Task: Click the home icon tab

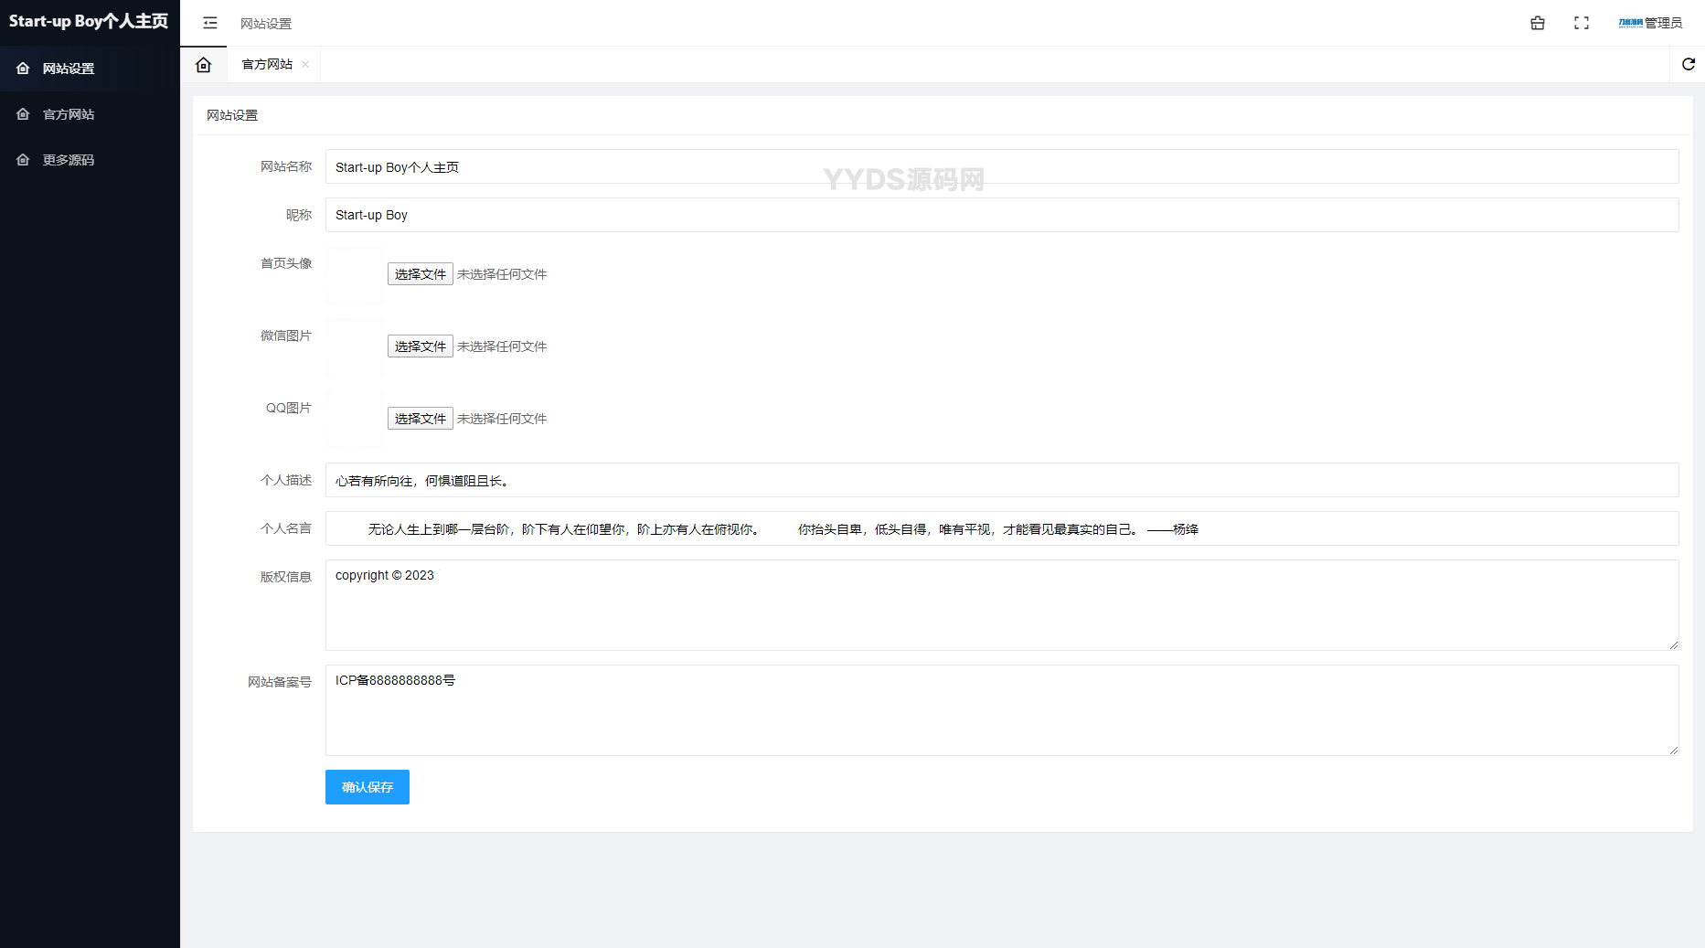Action: [x=204, y=65]
